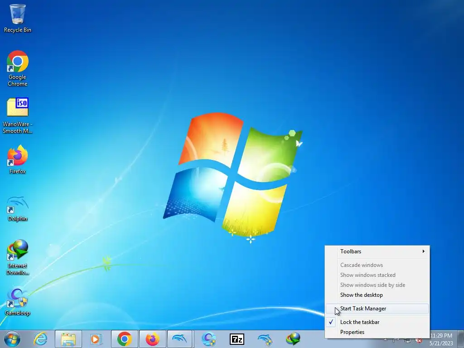Select Show the desktop menu entry

coord(377,295)
